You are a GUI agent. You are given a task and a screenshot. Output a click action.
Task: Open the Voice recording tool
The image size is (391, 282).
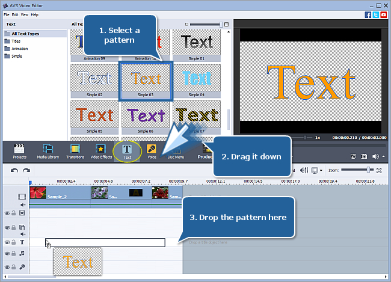[x=152, y=152]
